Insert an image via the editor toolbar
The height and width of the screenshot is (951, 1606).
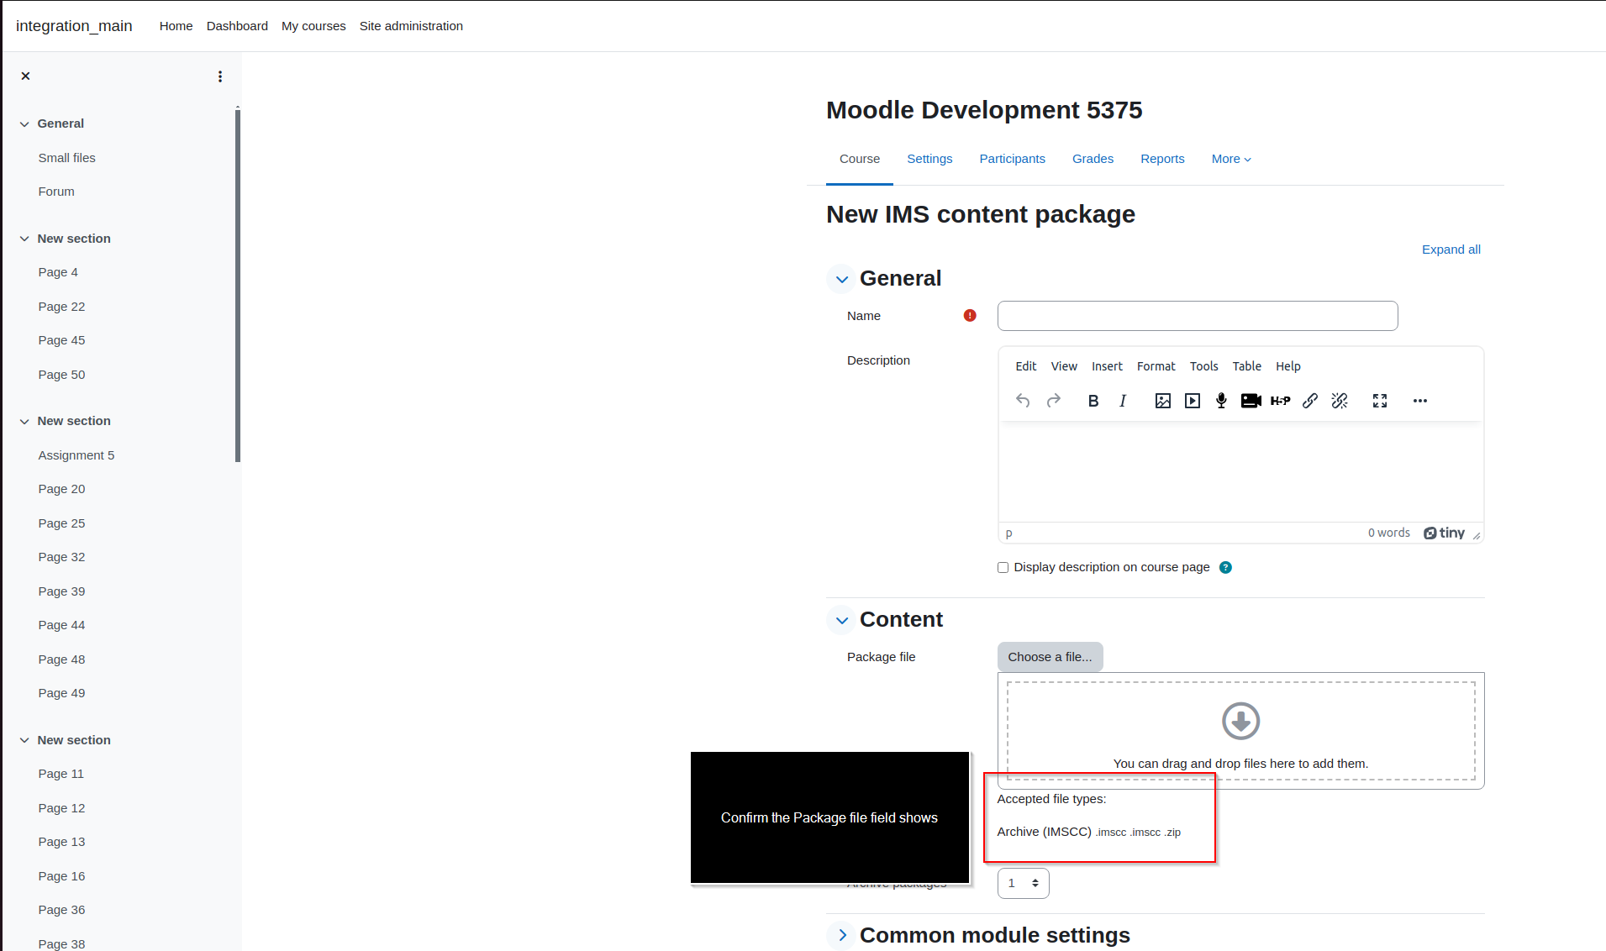(x=1163, y=401)
